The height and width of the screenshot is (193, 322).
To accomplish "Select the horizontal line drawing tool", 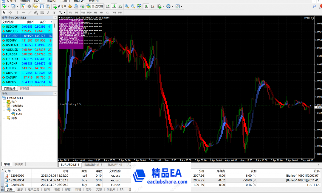I will pyautogui.click(x=24, y=12).
